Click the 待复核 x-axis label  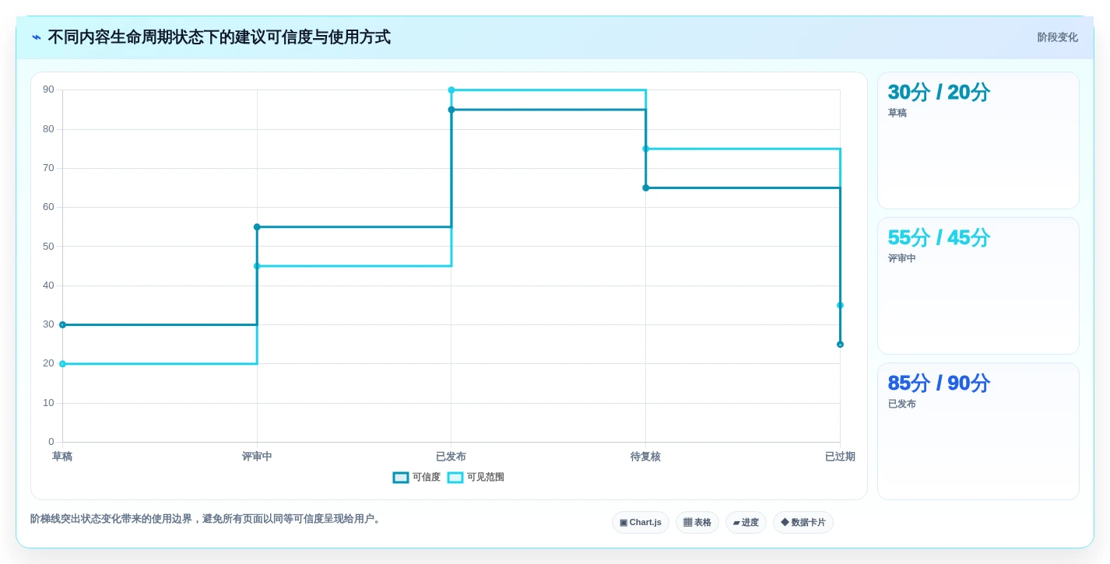(645, 457)
